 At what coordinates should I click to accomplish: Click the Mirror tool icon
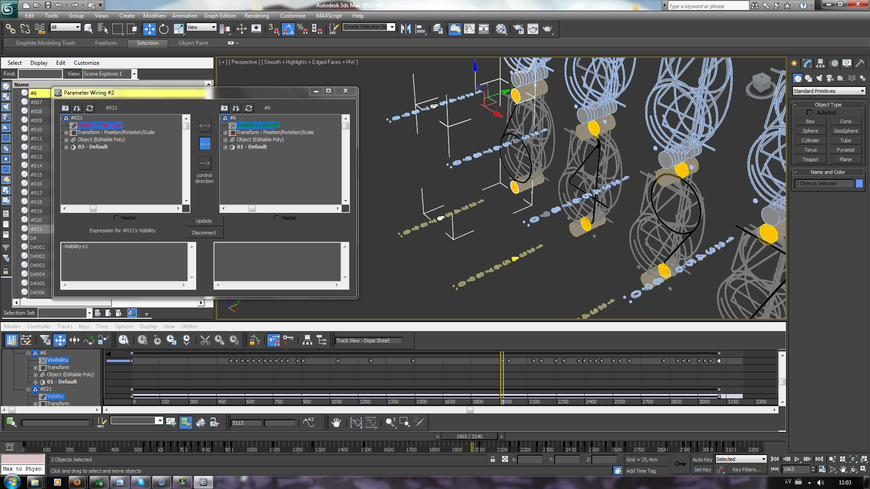(x=406, y=29)
